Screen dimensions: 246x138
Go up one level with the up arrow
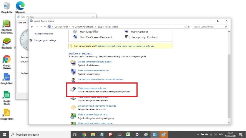[45, 27]
